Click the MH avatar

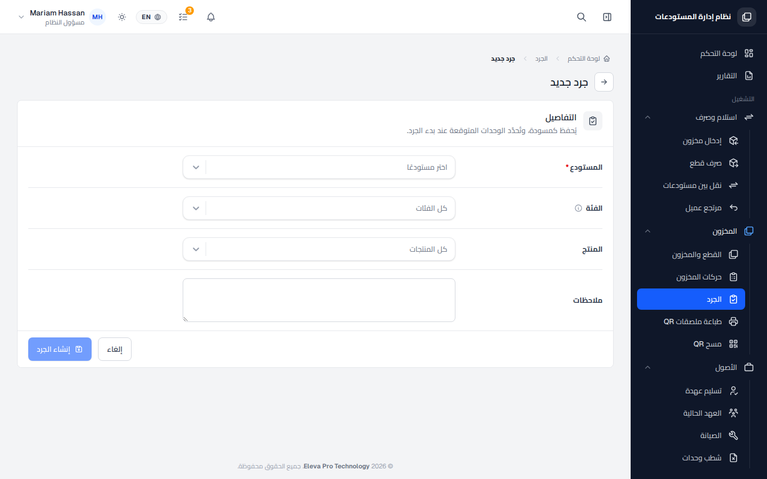[x=97, y=17]
